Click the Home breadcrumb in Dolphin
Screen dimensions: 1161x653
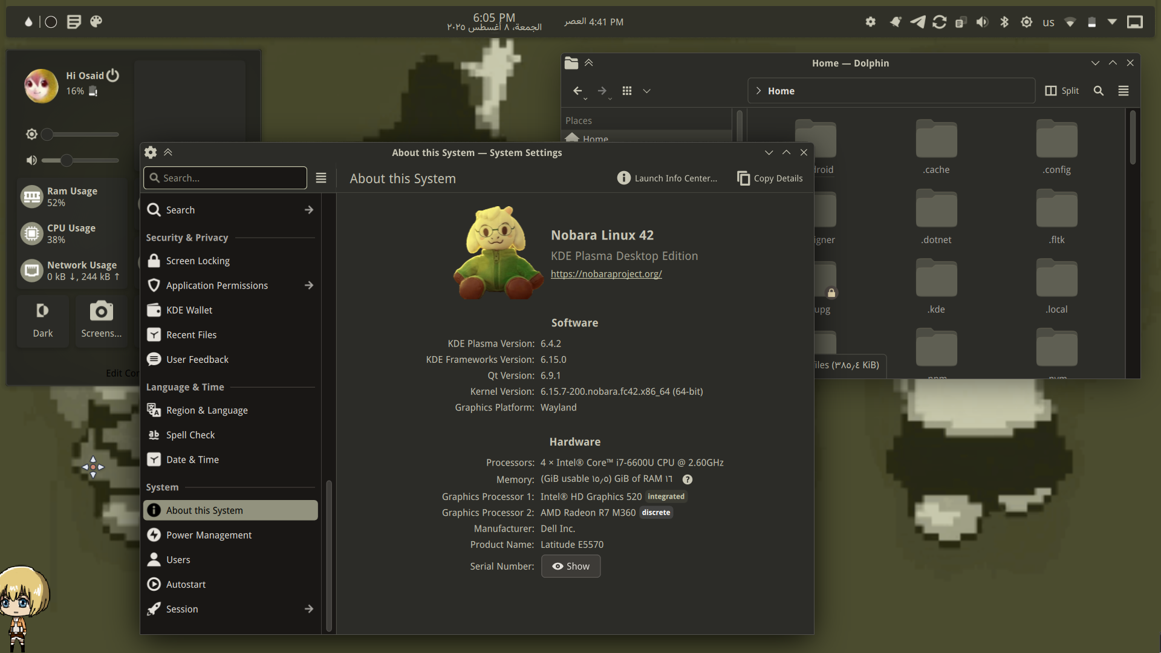(781, 91)
